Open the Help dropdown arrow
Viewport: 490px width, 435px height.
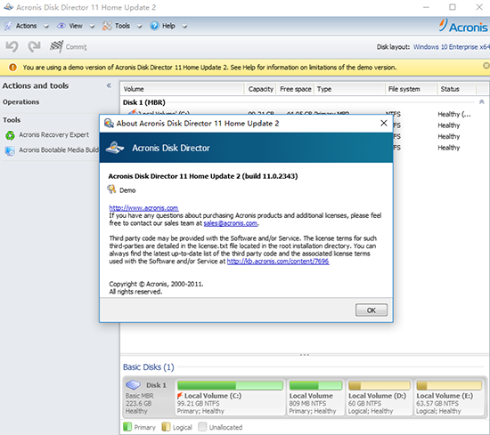[184, 27]
